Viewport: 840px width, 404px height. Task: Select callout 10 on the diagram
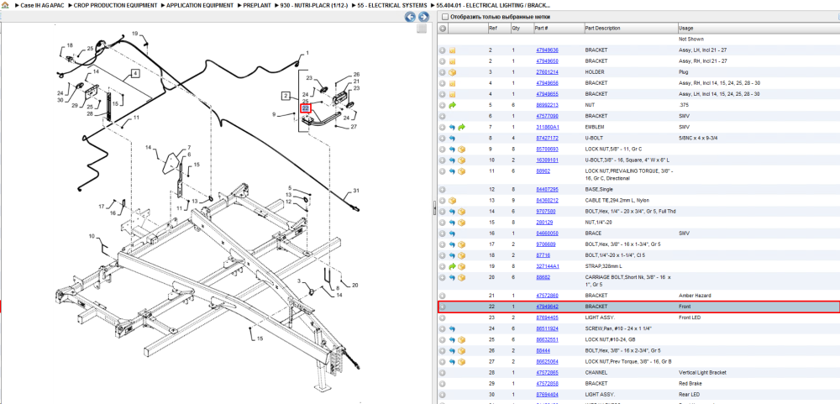[x=92, y=236]
